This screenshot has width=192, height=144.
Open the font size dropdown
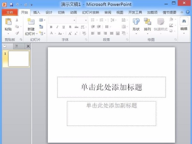coord(86,20)
